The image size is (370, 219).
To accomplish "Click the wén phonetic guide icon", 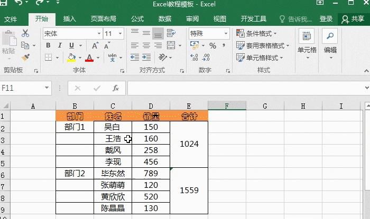I will coord(112,58).
